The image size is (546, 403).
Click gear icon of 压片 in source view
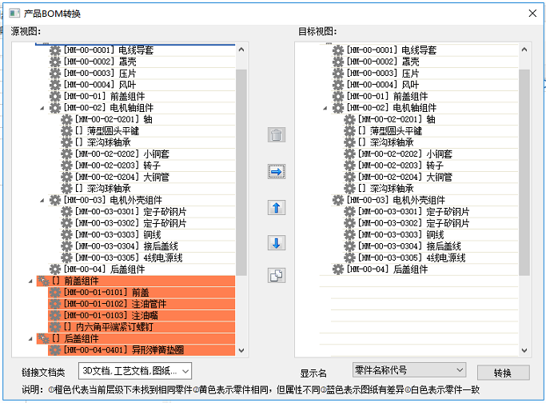pos(55,73)
